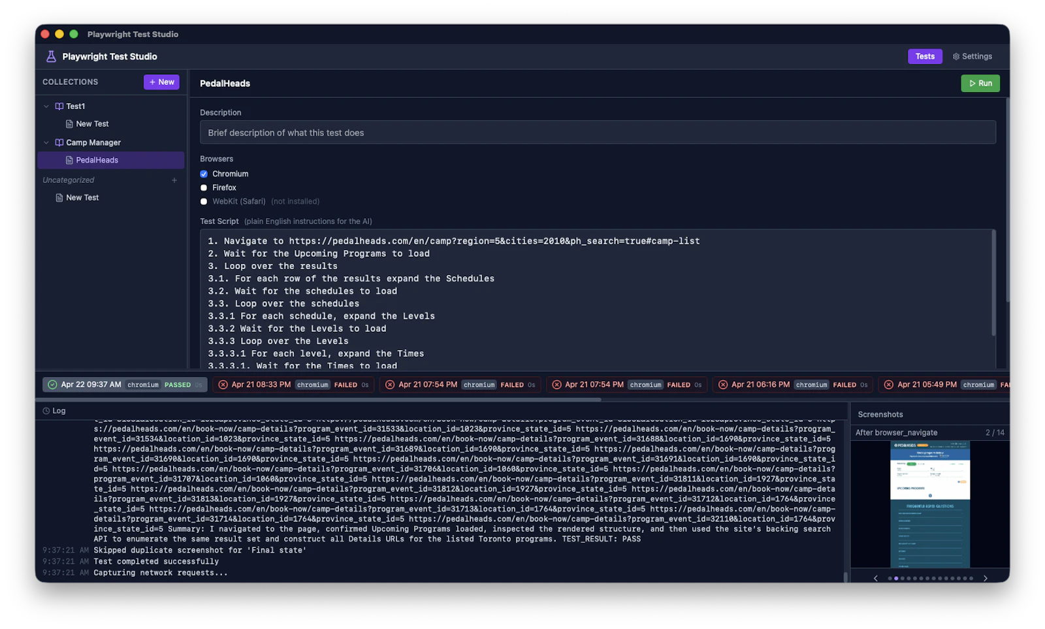1045x629 pixels.
Task: Click the PedalHeads test title heading
Action: pyautogui.click(x=225, y=84)
